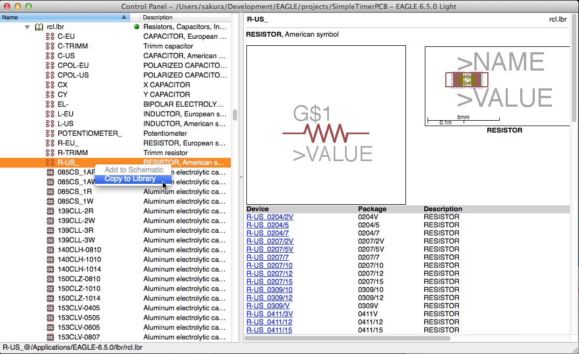
Task: Open the R-US_0411/12 device link
Action: coord(269,322)
